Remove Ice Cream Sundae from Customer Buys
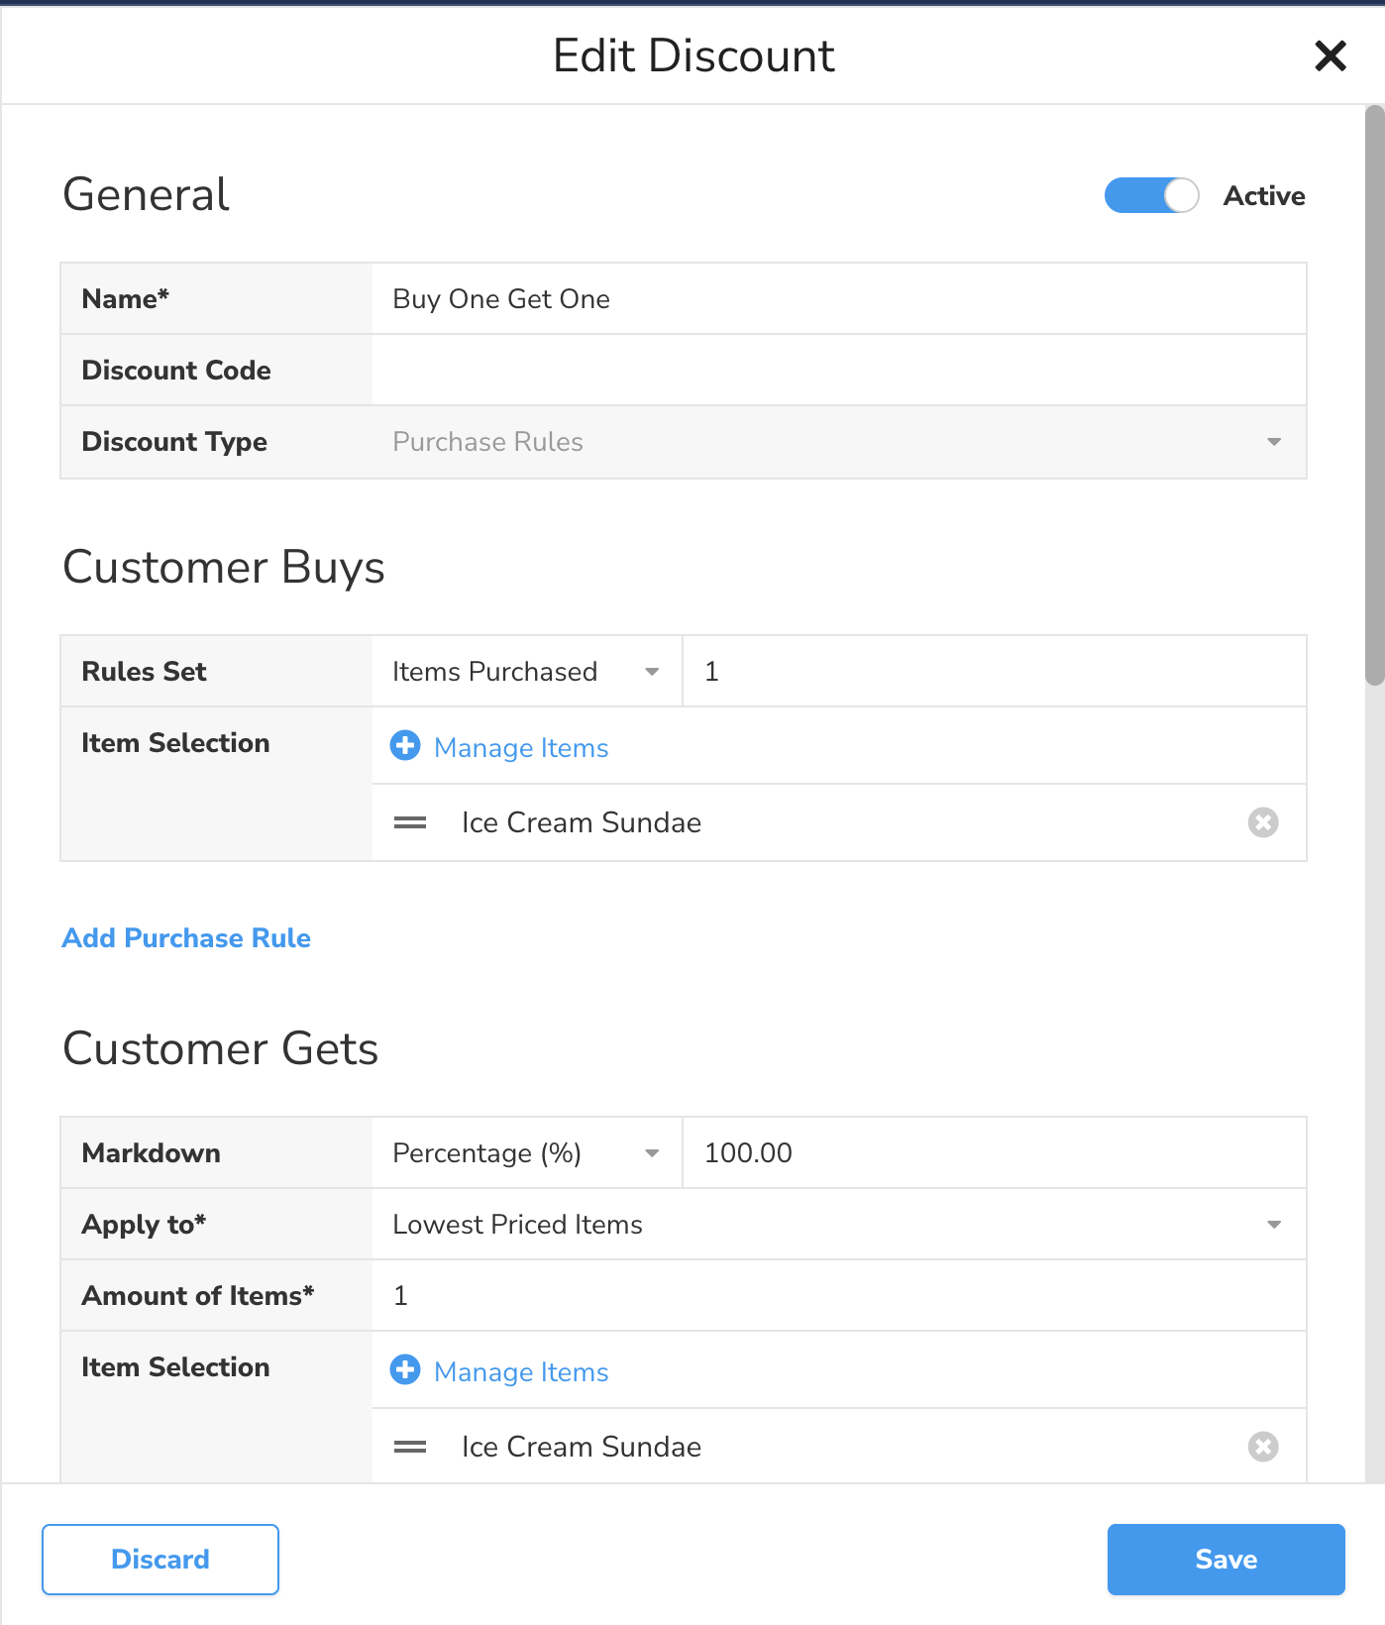Image resolution: width=1385 pixels, height=1625 pixels. [x=1262, y=822]
